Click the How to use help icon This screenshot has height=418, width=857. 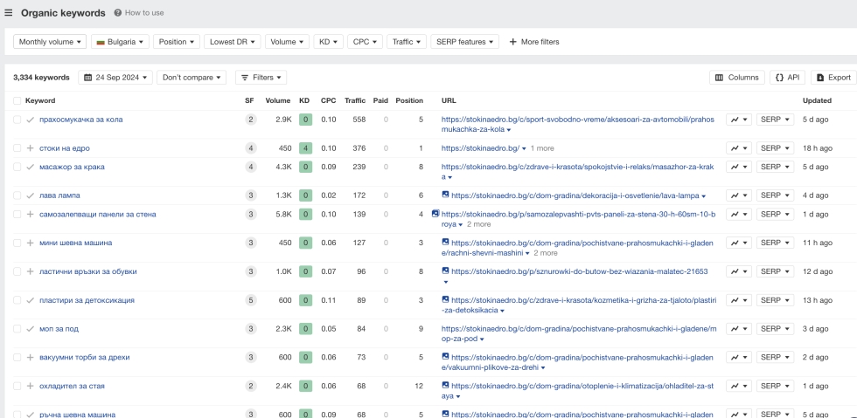tap(118, 13)
